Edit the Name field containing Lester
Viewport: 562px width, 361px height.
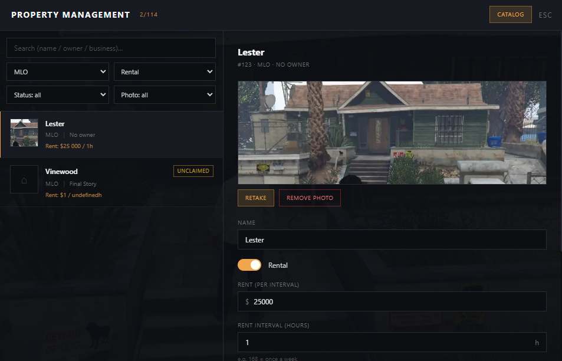pos(392,240)
